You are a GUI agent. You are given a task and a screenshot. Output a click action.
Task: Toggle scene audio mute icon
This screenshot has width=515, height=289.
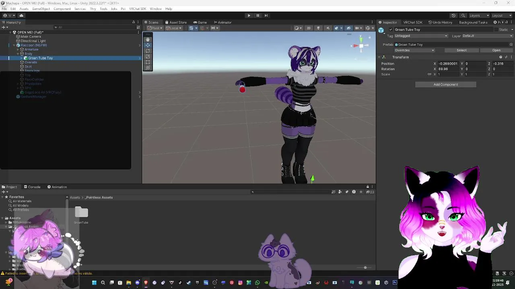(328, 28)
